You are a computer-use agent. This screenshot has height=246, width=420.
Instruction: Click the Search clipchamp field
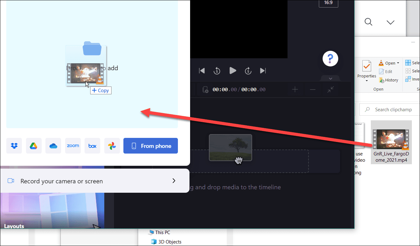[391, 109]
